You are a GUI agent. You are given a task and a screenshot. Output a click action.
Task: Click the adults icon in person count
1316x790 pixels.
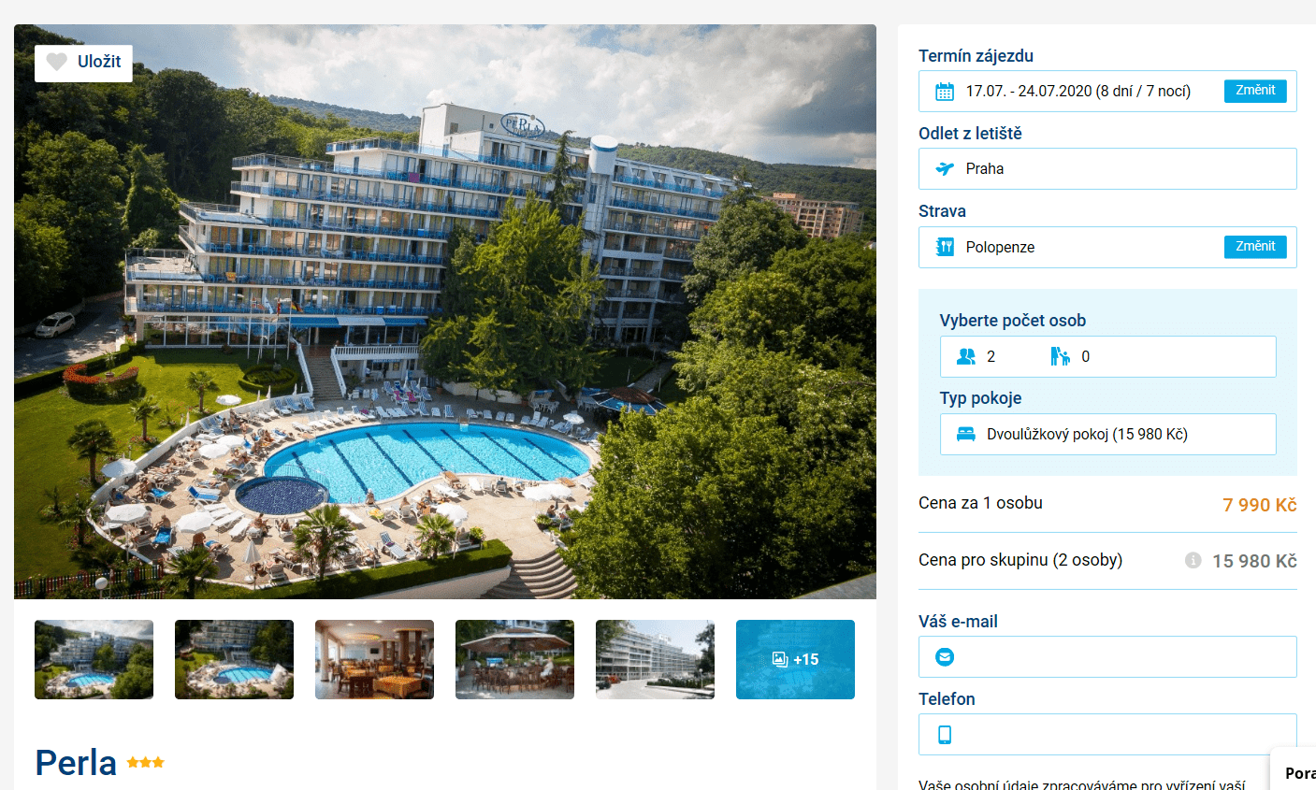[966, 356]
